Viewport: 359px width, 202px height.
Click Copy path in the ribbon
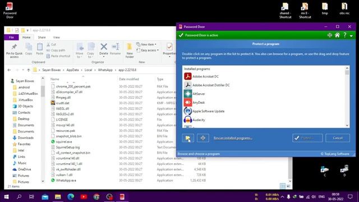56,50
